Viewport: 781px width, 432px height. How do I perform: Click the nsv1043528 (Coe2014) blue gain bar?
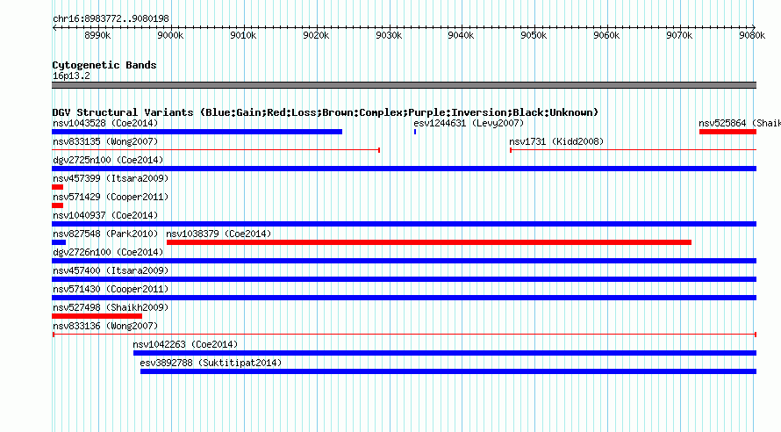(x=197, y=132)
